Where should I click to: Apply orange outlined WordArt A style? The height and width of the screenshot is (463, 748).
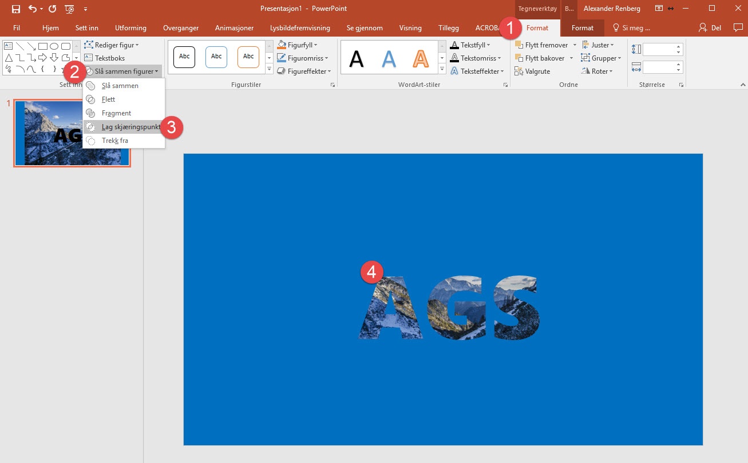421,58
